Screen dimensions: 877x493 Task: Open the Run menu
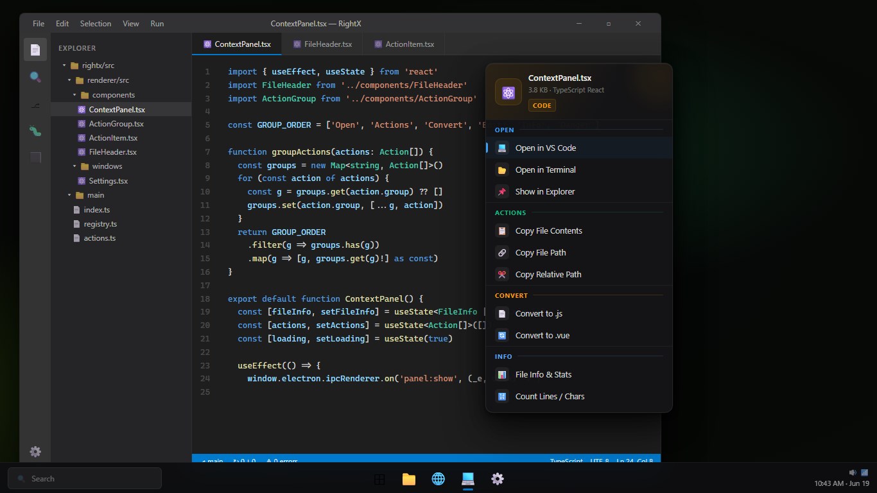coord(157,24)
